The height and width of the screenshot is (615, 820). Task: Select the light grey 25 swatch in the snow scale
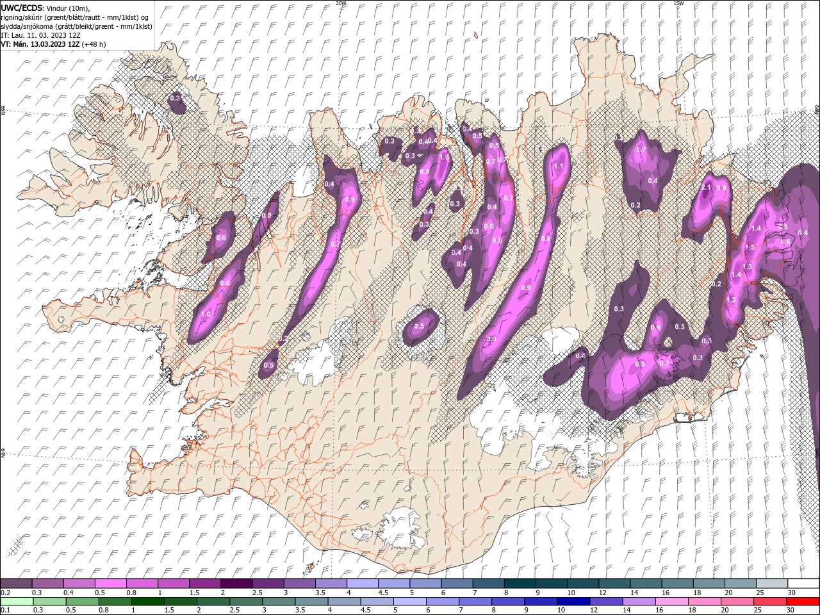coord(773,584)
